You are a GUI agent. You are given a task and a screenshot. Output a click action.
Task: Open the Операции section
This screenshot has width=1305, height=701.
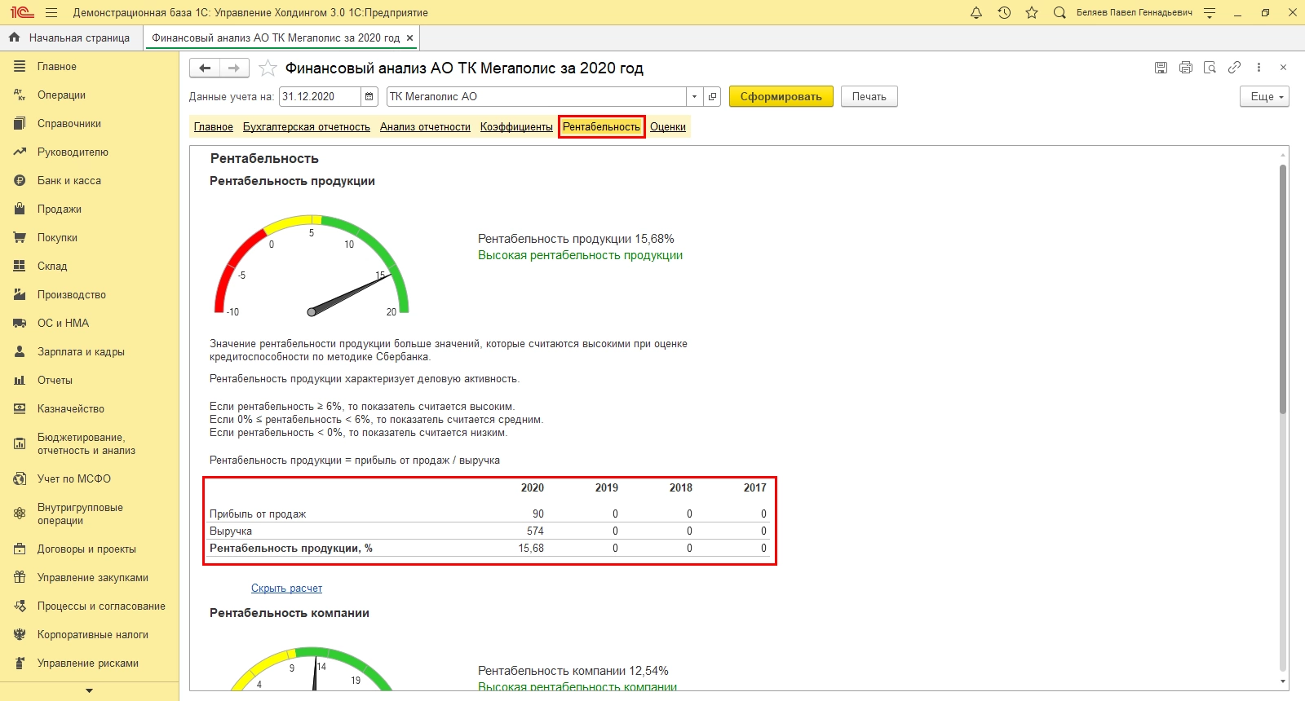pos(90,95)
